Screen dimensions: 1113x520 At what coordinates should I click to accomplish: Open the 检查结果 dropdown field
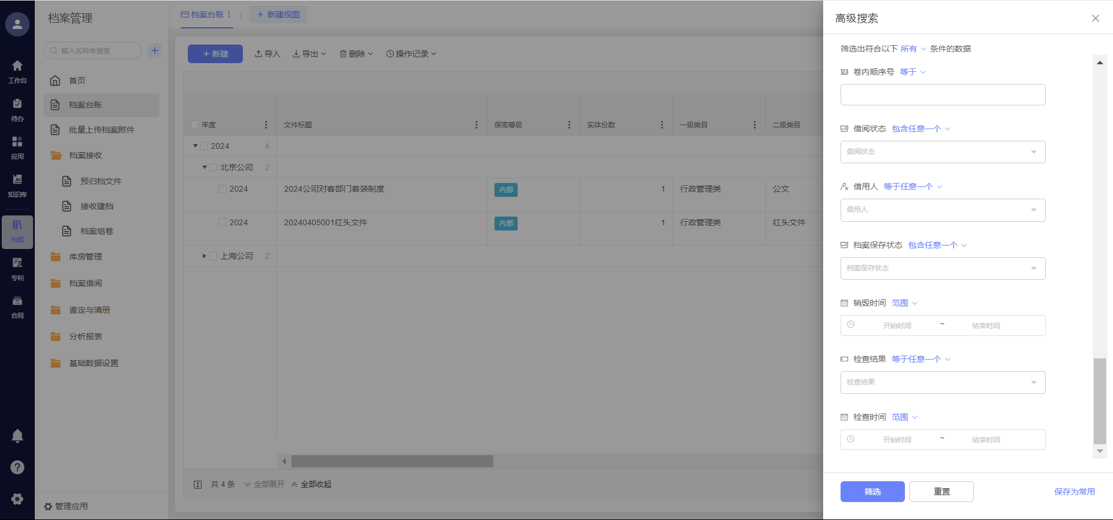tap(943, 382)
